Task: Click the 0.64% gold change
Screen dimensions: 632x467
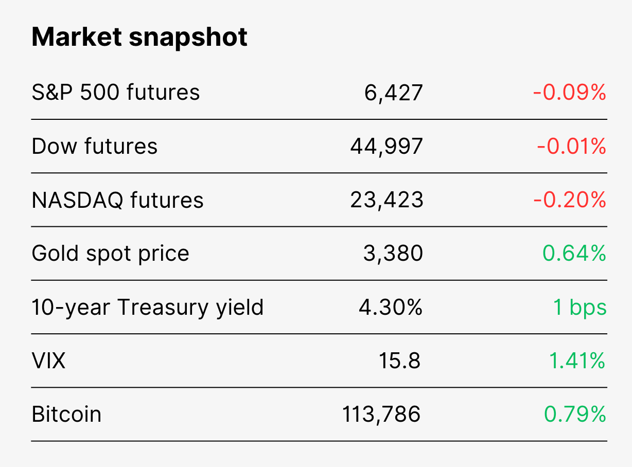Action: coord(574,253)
